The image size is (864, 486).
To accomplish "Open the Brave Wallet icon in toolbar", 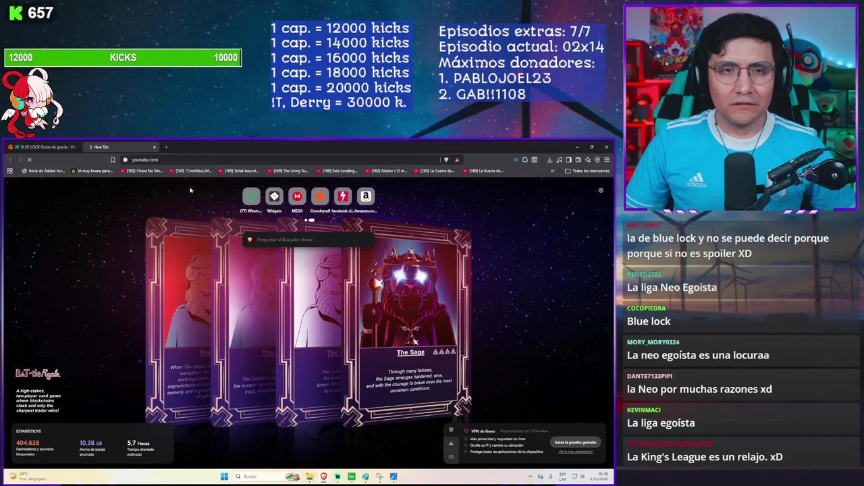I will pyautogui.click(x=578, y=160).
